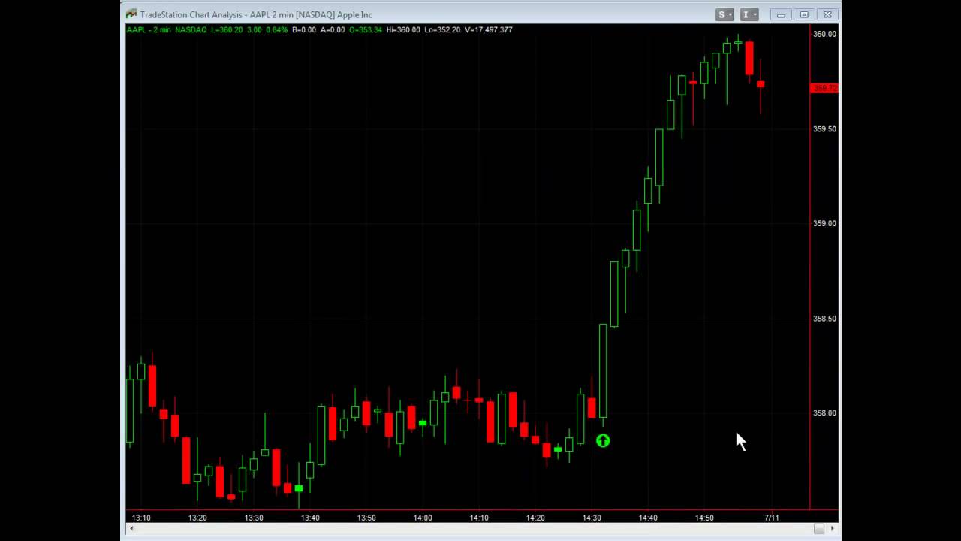The width and height of the screenshot is (961, 541).
Task: Maximize the Chart Analysis window
Action: [x=804, y=14]
